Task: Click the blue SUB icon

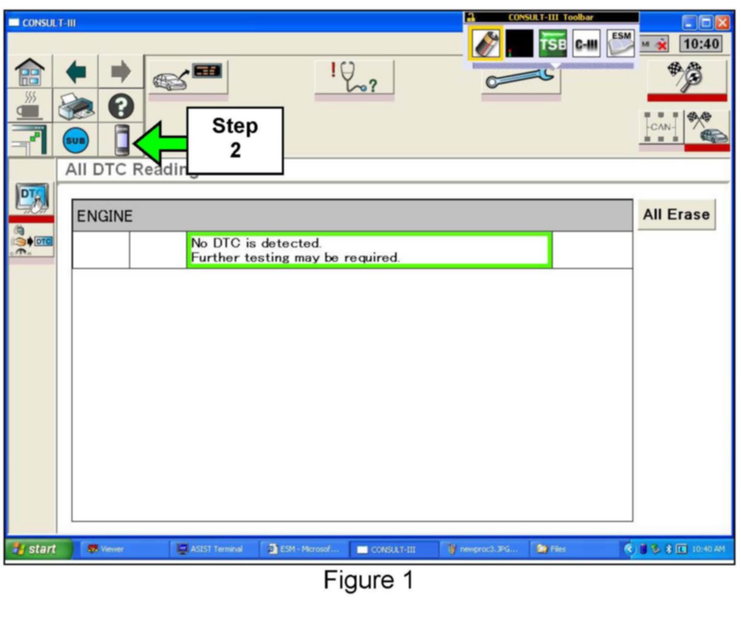Action: pyautogui.click(x=76, y=141)
